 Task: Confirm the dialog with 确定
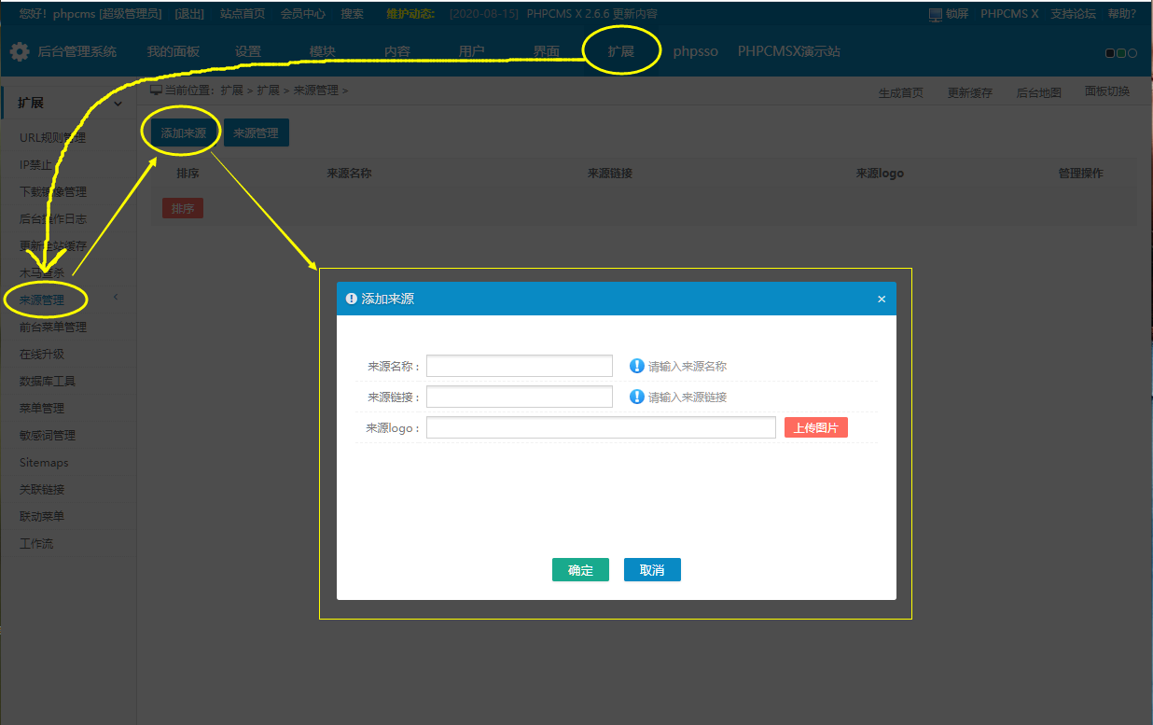click(x=580, y=570)
